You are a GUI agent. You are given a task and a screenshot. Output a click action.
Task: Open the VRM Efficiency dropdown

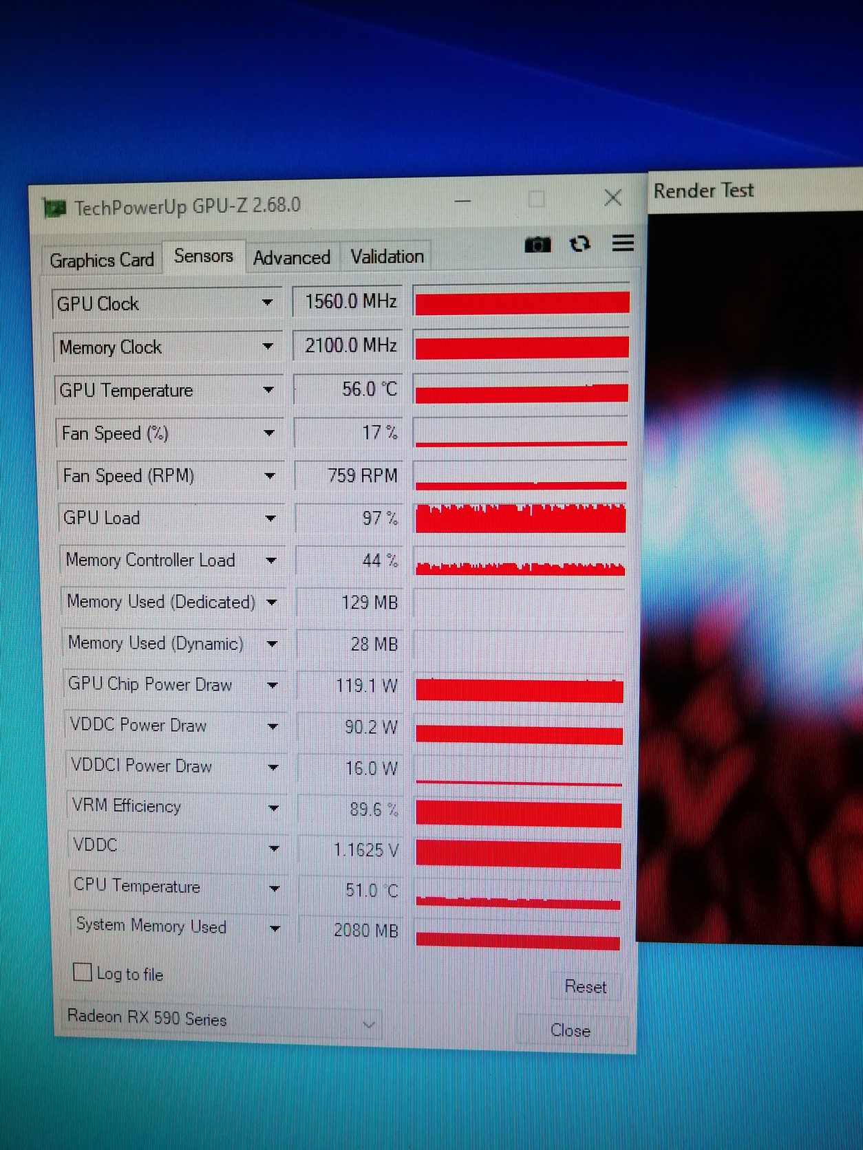274,807
